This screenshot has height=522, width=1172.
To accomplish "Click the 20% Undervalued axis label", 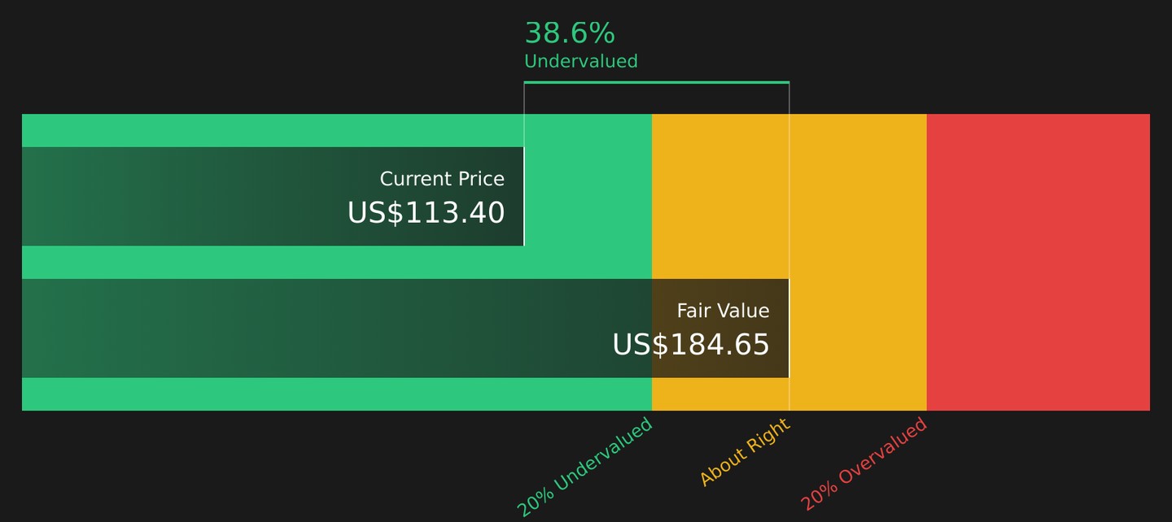I will click(585, 468).
